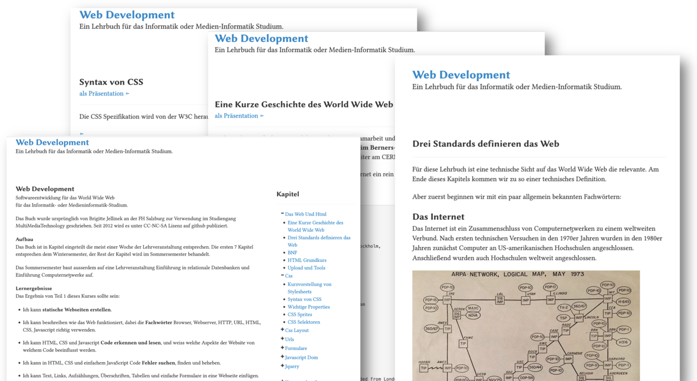The height and width of the screenshot is (381, 697).
Task: Collapse the "Css" chapter using its minus icon
Action: (283, 275)
